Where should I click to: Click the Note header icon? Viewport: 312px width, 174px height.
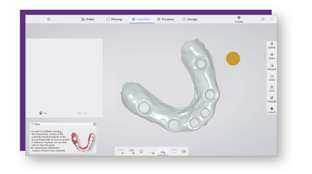[32, 124]
